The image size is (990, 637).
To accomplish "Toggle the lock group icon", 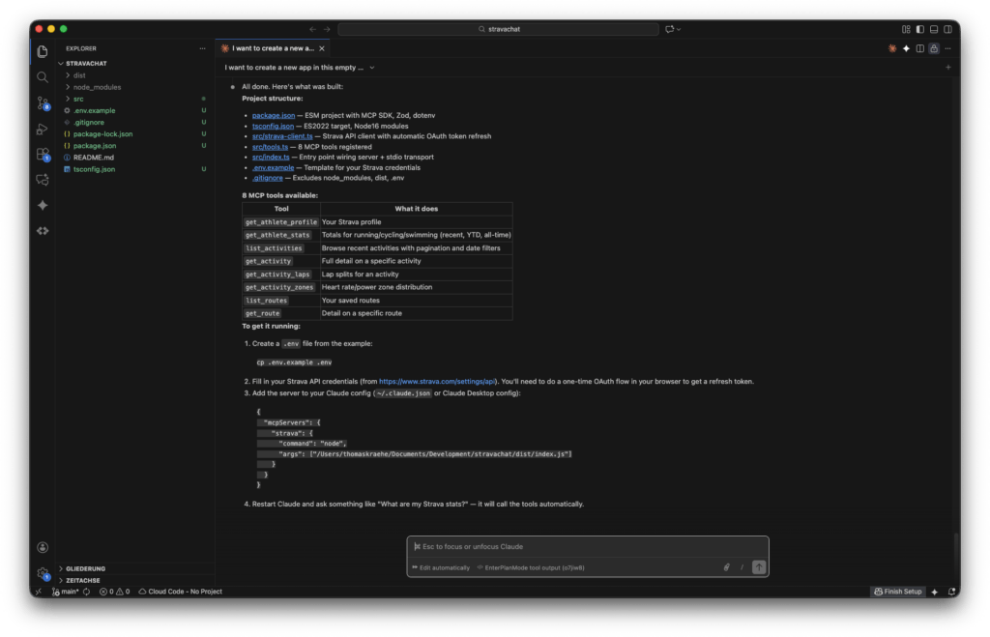I will [x=934, y=48].
